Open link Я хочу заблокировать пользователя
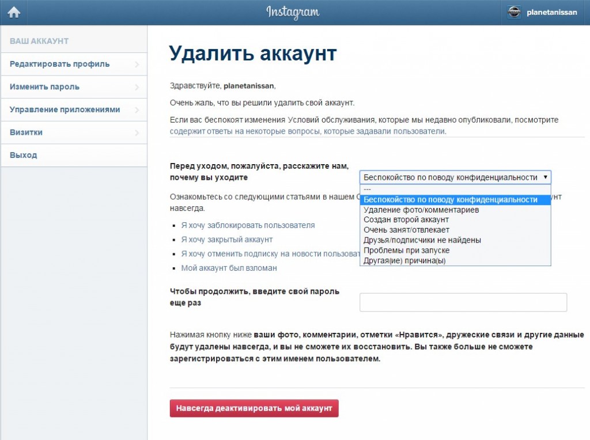 coord(248,226)
